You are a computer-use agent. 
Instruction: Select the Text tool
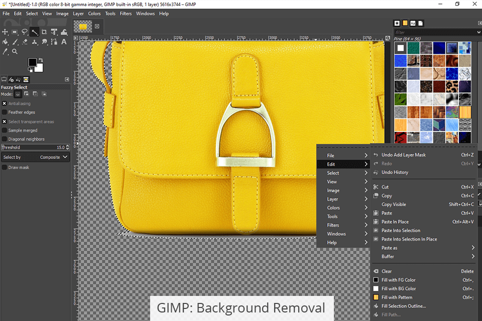[63, 42]
